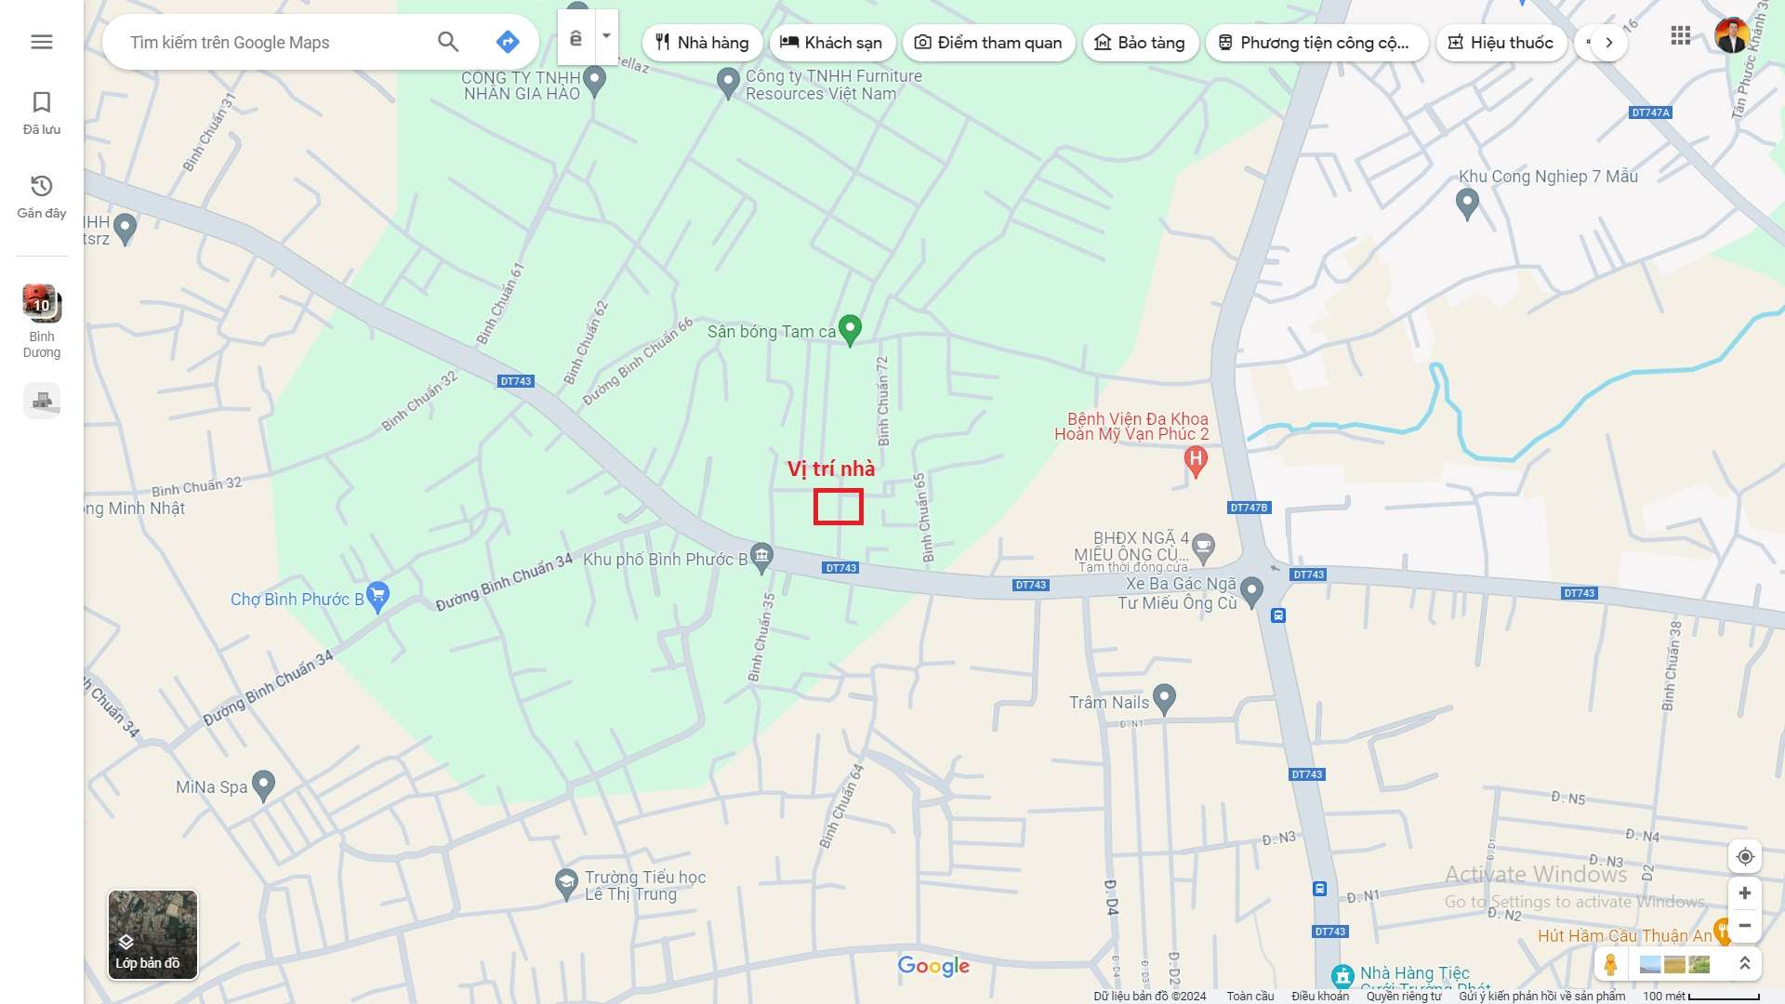Image resolution: width=1785 pixels, height=1004 pixels.
Task: Toggle the Lớp bản đồ layer view
Action: coord(152,934)
